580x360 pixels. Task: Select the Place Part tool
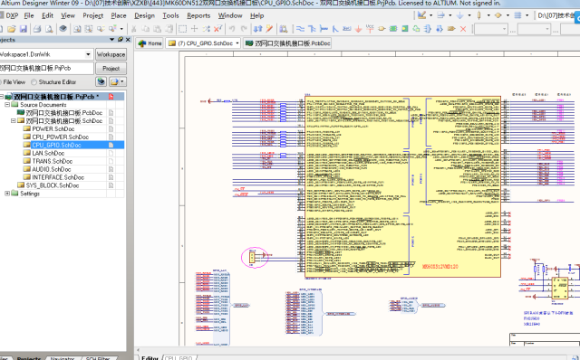click(382, 29)
